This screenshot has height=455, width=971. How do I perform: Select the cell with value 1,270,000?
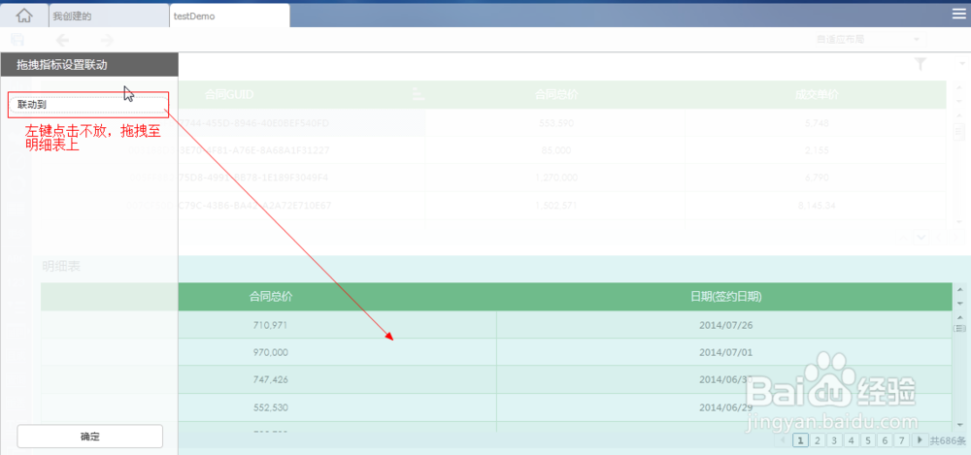click(x=556, y=177)
